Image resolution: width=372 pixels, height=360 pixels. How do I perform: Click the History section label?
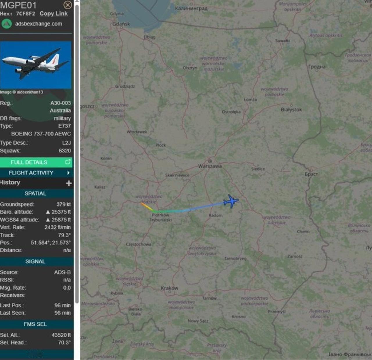click(x=10, y=182)
